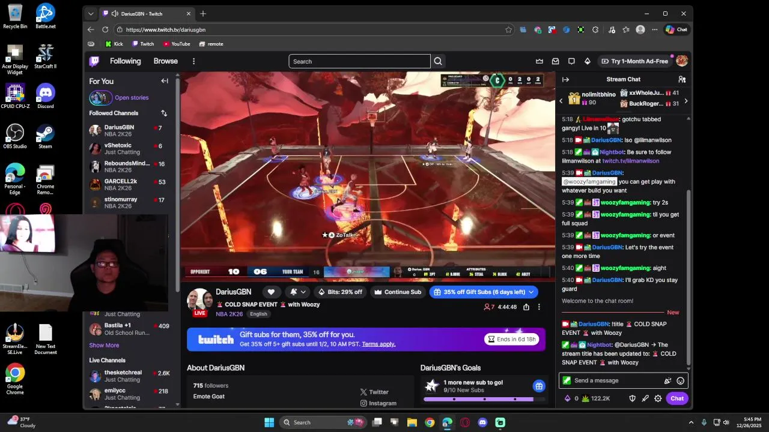
Task: Open the three-dot More menu beside Browse
Action: [x=193, y=61]
